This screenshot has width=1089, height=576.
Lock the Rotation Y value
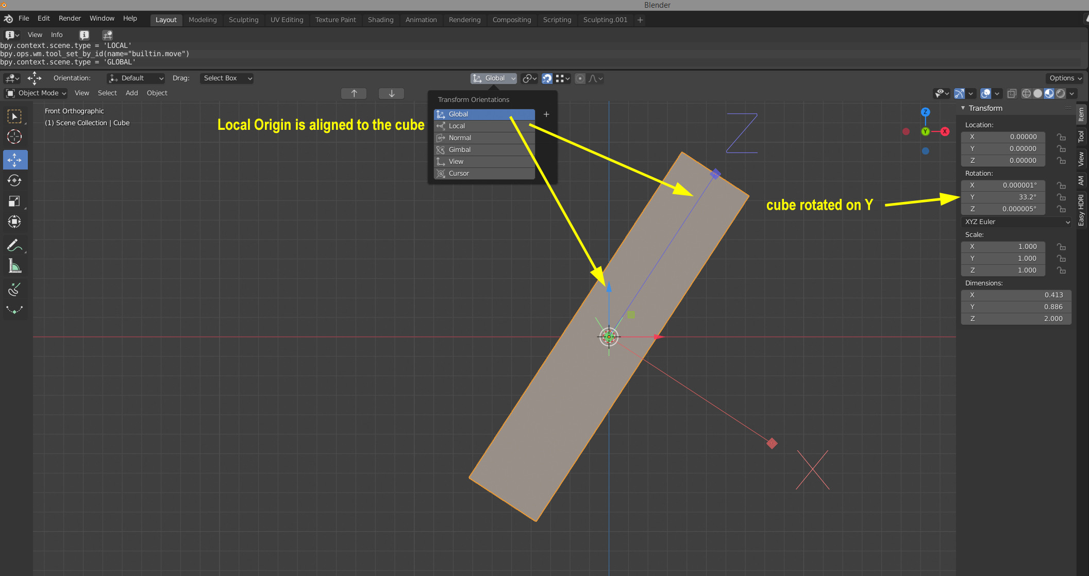tap(1061, 197)
